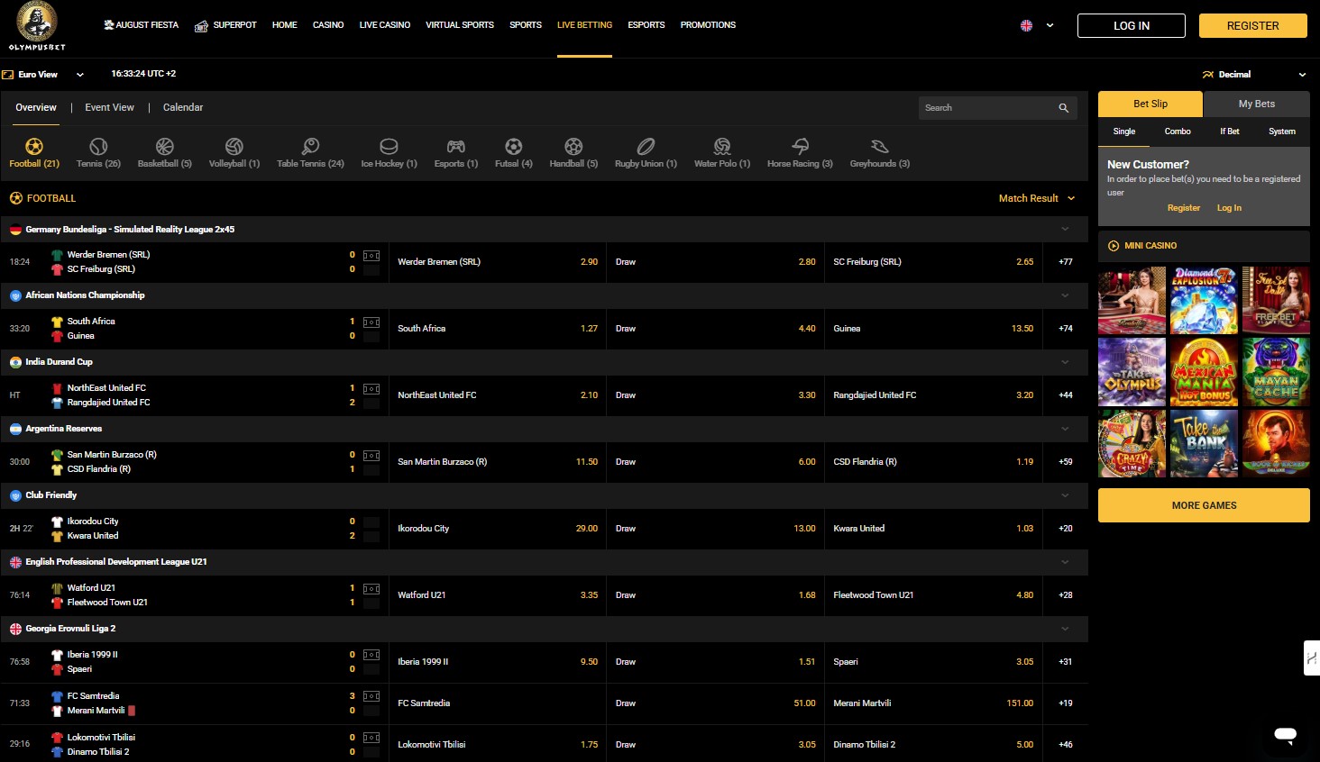
Task: Select the Greyhounds icon
Action: [x=880, y=147]
